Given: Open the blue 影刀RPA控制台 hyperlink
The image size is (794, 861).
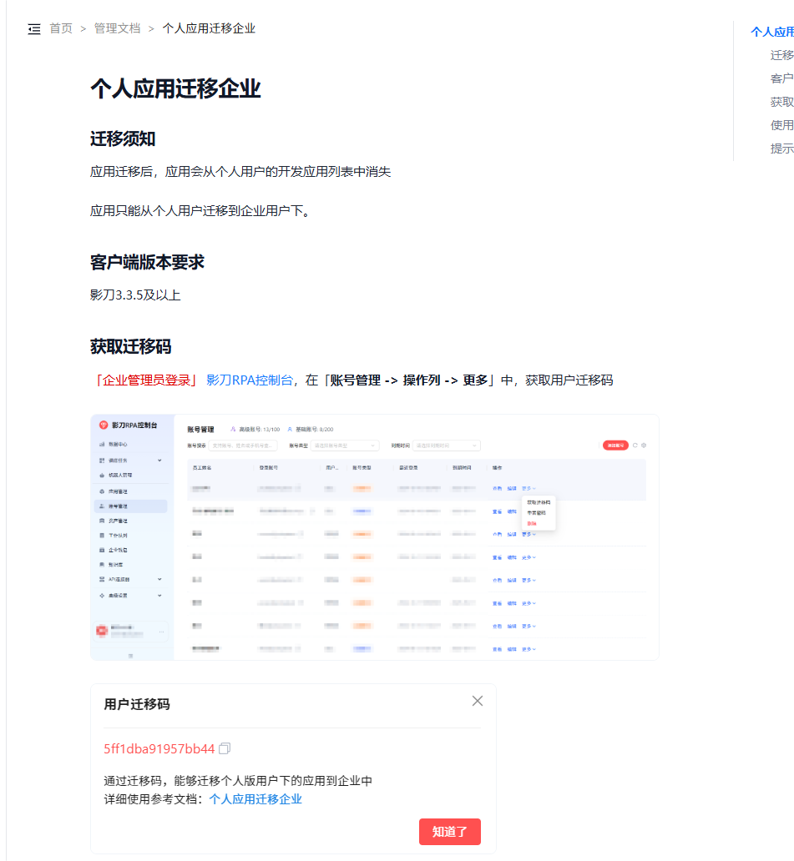Looking at the screenshot, I should coord(250,380).
